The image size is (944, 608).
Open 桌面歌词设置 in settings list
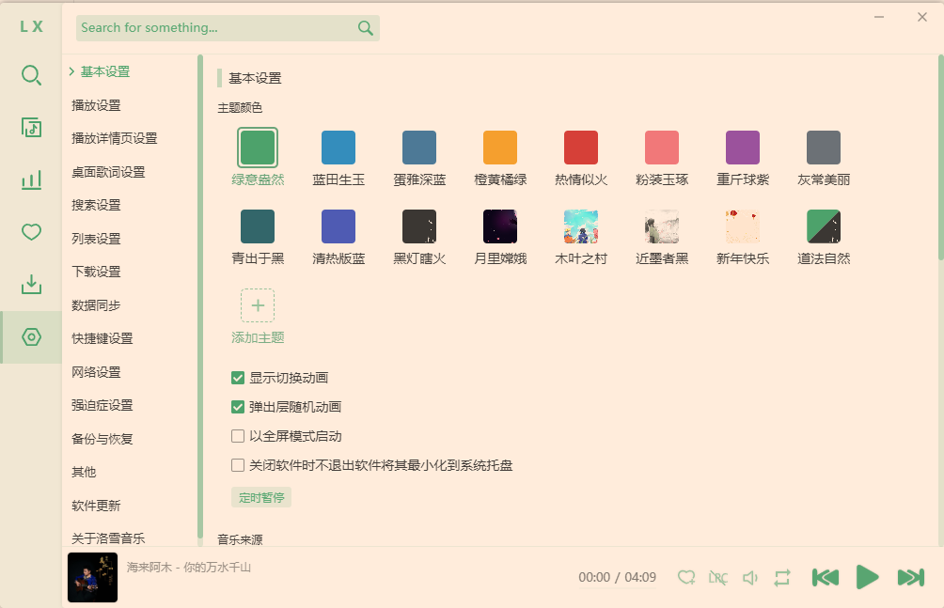[108, 172]
